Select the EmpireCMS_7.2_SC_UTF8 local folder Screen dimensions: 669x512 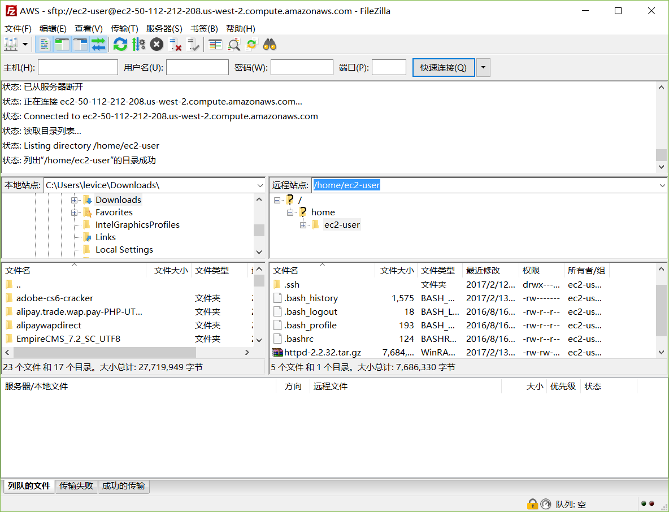tap(68, 339)
